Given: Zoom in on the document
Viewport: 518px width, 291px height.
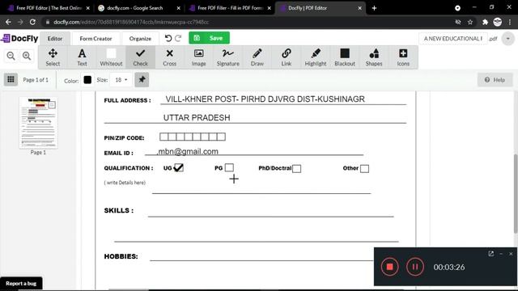Looking at the screenshot, I should click(27, 56).
